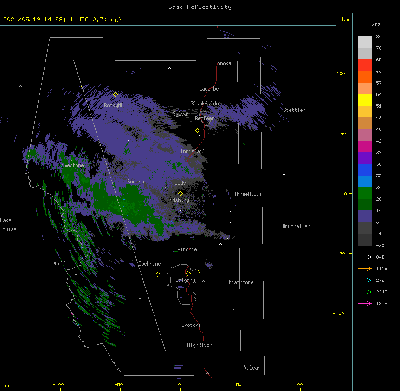Click the Ponoka label
Viewport: 400px width, 391px height.
point(223,63)
